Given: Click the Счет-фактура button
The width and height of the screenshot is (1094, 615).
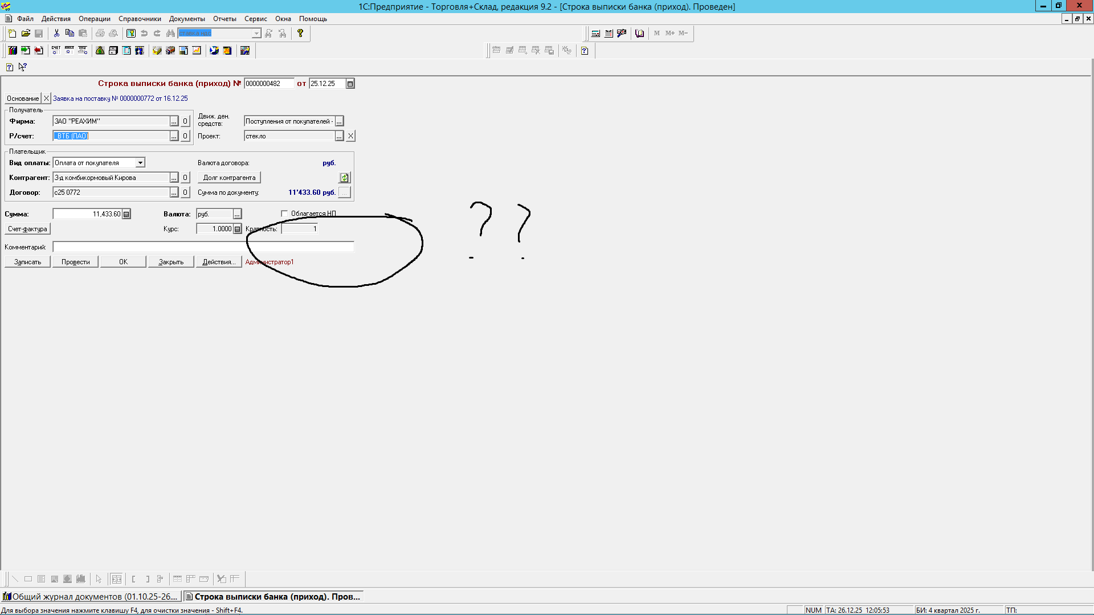Looking at the screenshot, I should coord(27,229).
